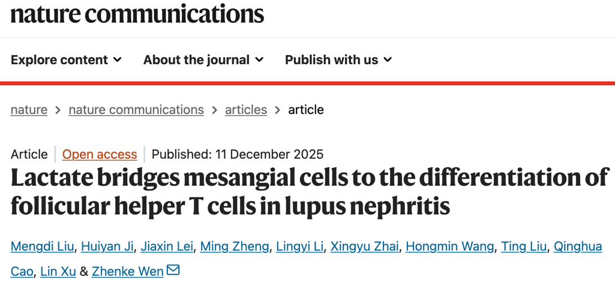
Task: Expand the Explore content menu
Action: click(x=66, y=60)
